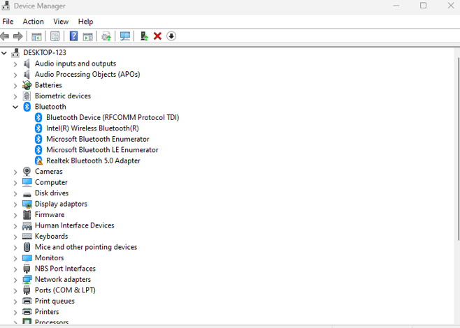Click Realtek Bluetooth adapter warning icon
Image resolution: width=460 pixels, height=328 pixels.
(38, 161)
